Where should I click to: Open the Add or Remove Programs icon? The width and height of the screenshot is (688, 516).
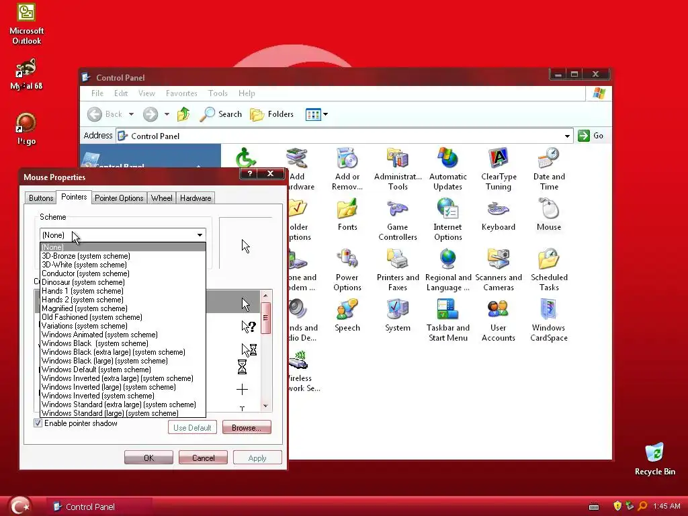tap(347, 169)
